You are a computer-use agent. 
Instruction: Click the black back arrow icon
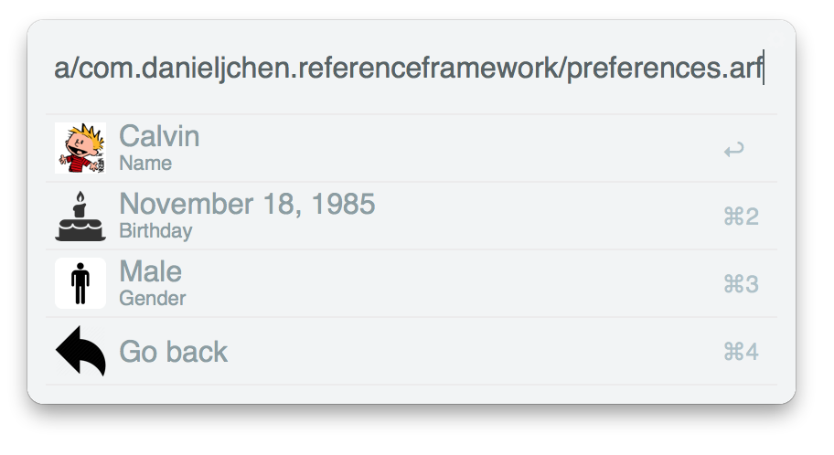point(80,351)
